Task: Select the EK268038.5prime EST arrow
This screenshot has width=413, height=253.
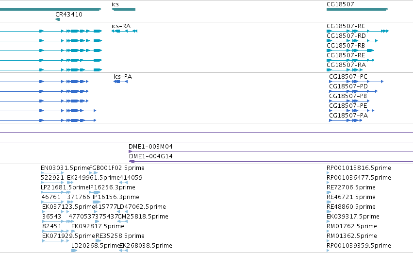Action: point(124,251)
